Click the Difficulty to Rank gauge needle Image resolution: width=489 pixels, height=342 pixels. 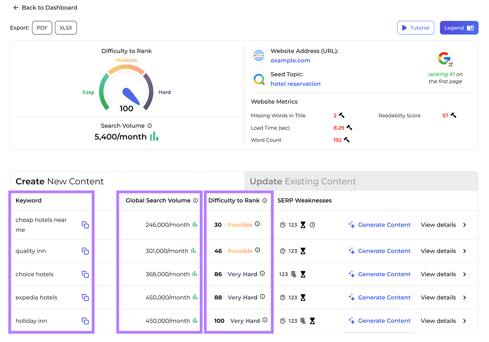pyautogui.click(x=131, y=96)
